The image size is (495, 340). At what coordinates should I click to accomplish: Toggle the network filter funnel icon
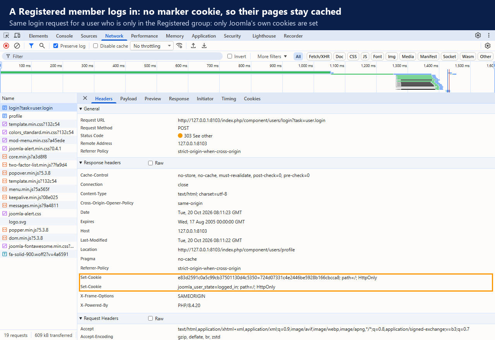click(31, 46)
